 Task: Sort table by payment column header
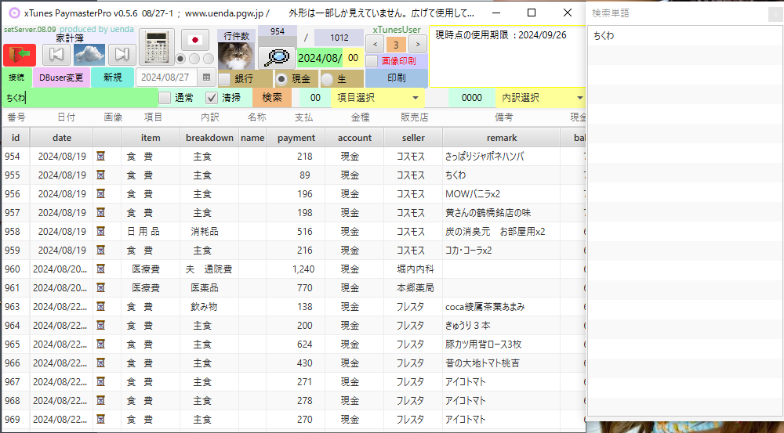(x=296, y=137)
